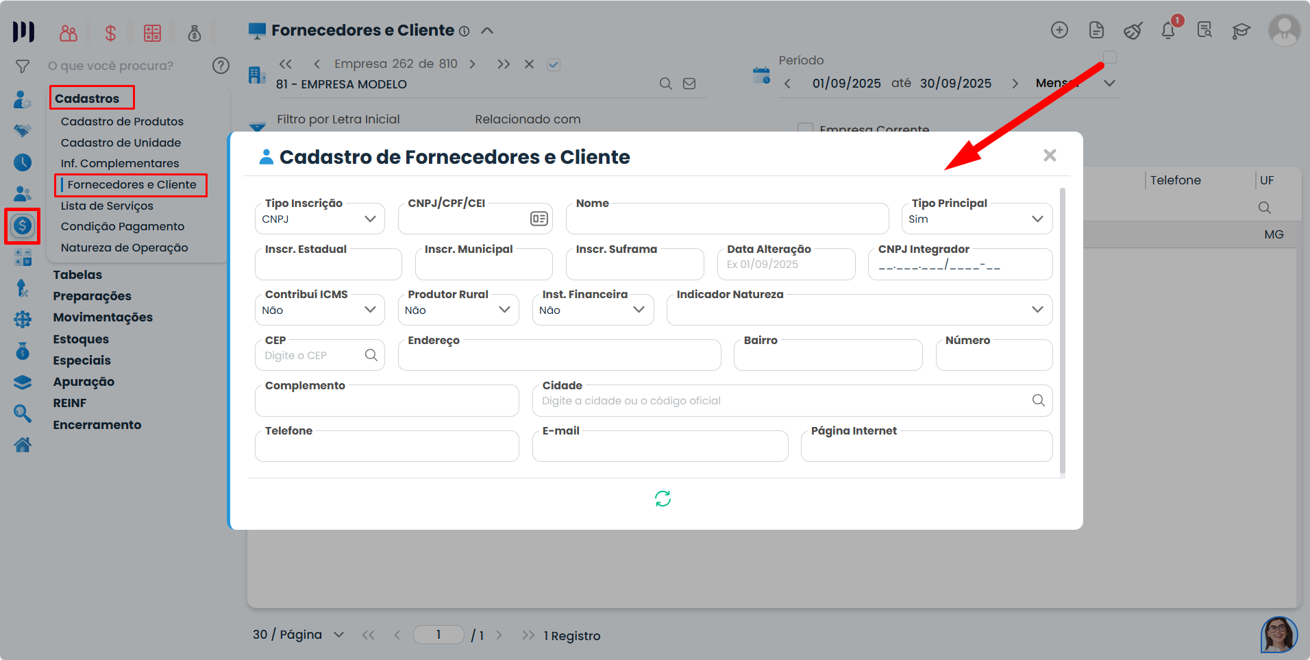Select Natureza de Operação menu item
The image size is (1310, 660).
(124, 247)
